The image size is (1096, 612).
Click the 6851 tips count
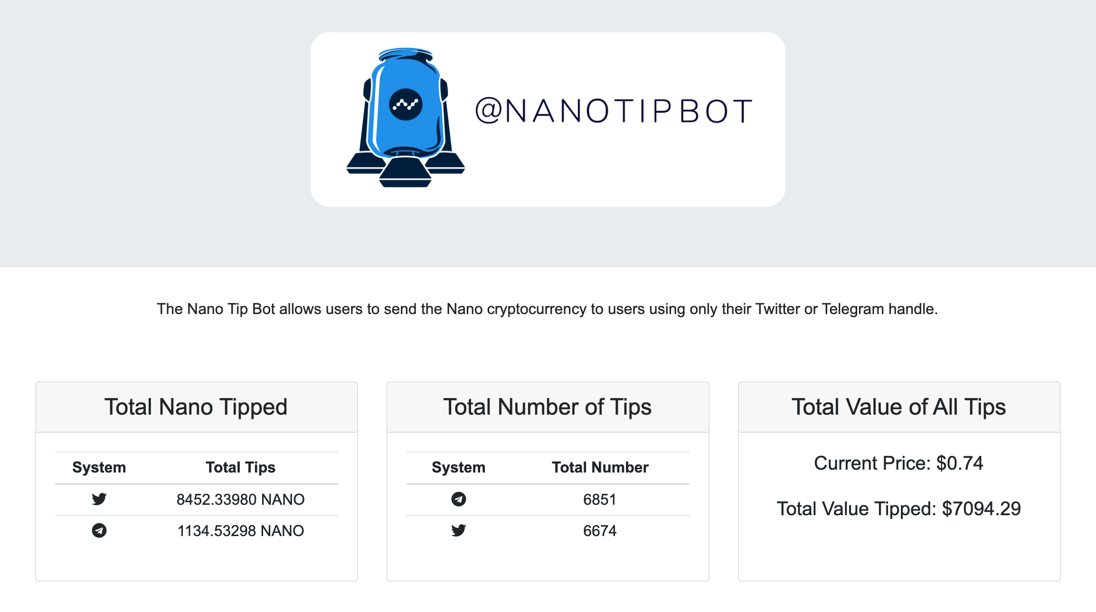click(600, 500)
